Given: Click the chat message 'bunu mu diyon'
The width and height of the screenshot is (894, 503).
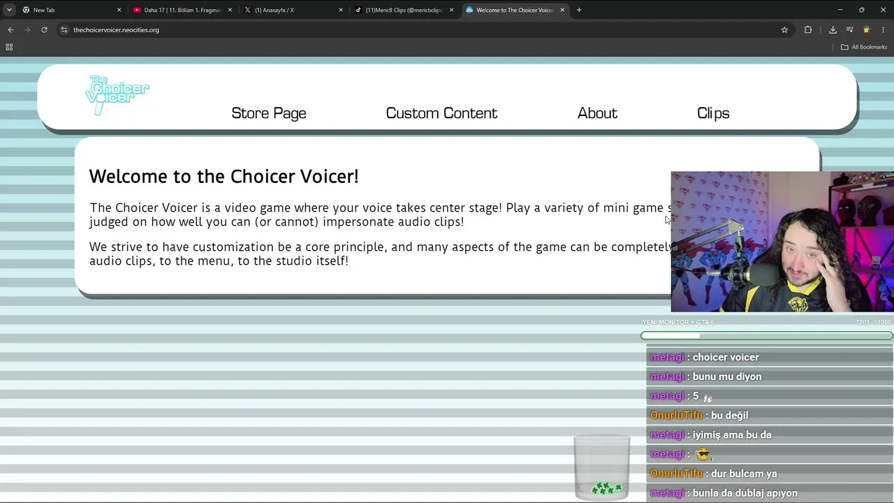Looking at the screenshot, I should [x=727, y=377].
